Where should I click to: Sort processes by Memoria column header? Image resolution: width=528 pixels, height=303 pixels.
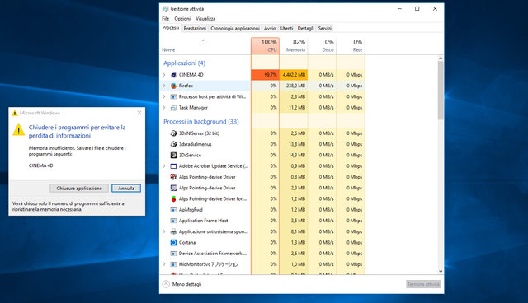294,45
